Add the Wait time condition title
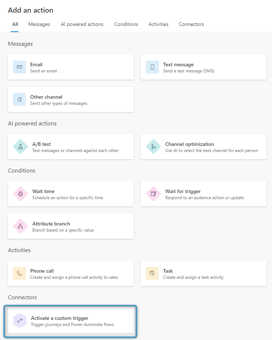The height and width of the screenshot is (340, 272). 43,191
